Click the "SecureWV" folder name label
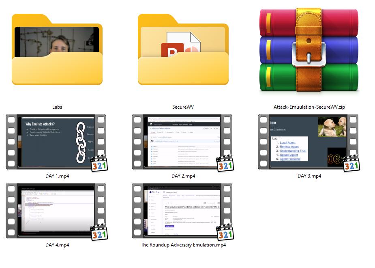375x268 pixels. tap(183, 107)
